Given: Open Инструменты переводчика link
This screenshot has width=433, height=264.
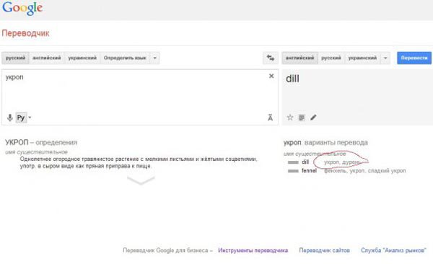Looking at the screenshot, I should 253,250.
